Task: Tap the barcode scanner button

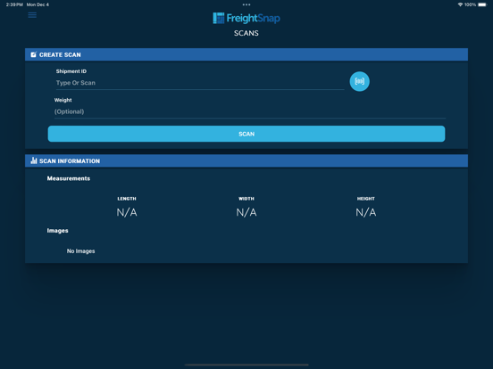Action: (359, 82)
